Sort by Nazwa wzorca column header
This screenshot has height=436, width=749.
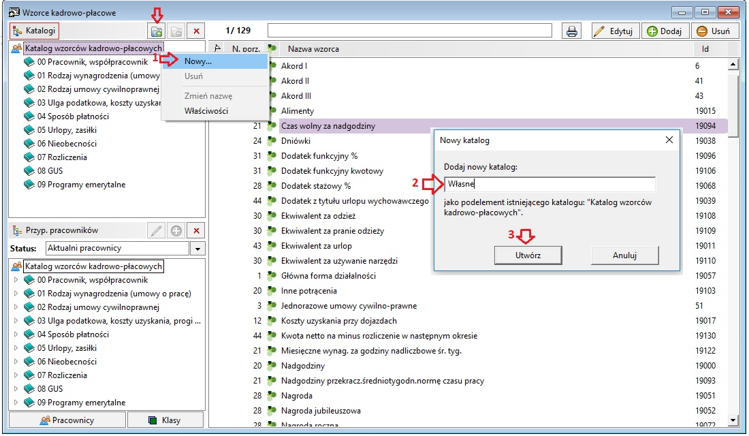[x=313, y=49]
